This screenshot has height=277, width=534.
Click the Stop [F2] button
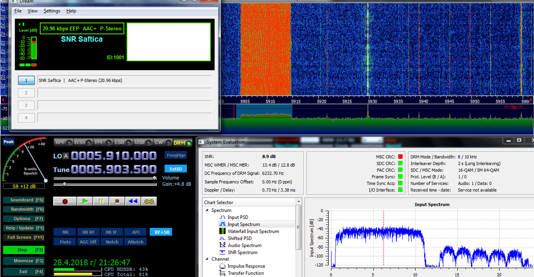(x=24, y=250)
